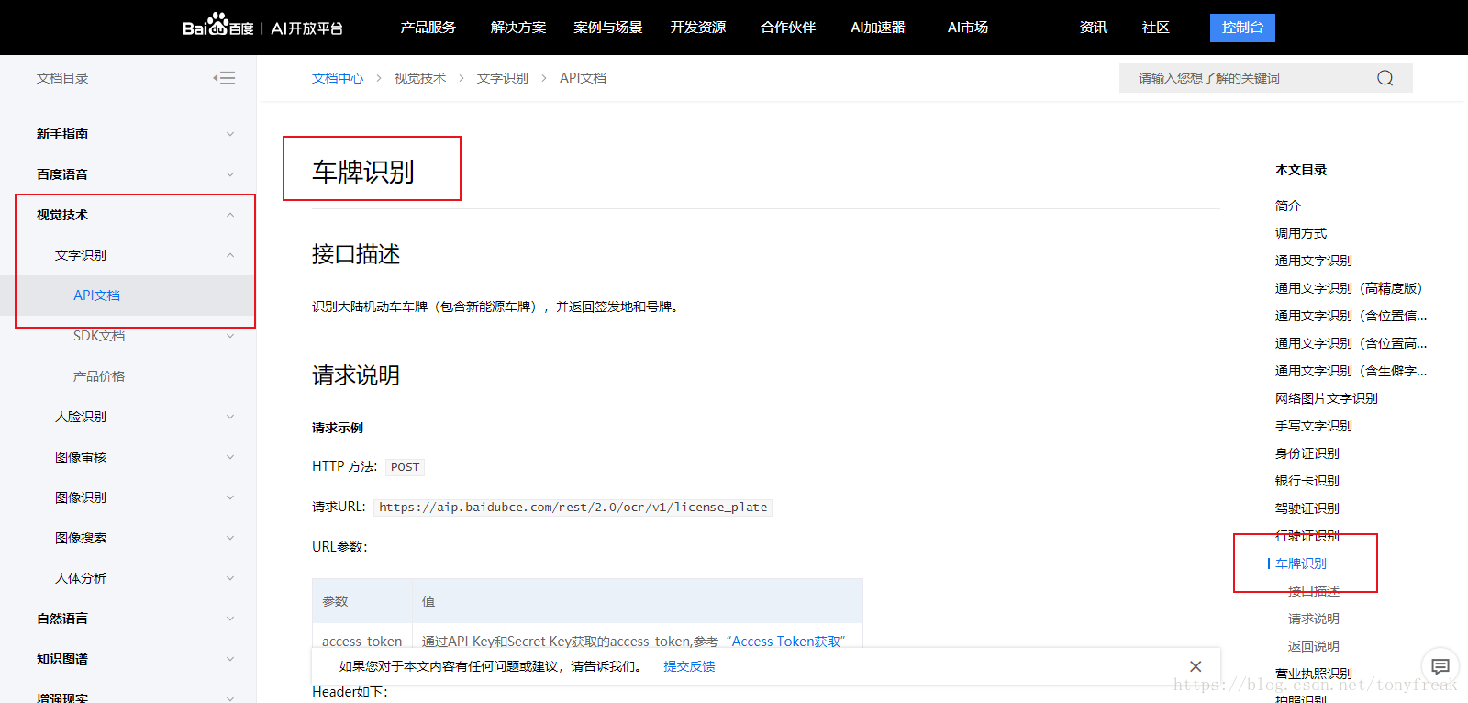Collapse the 视觉技术 section

pos(230,215)
